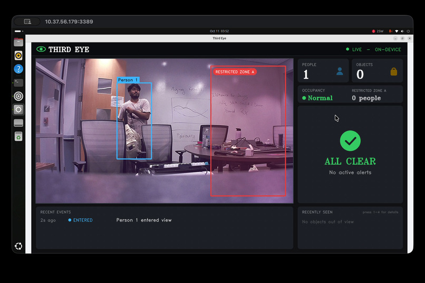Click the remote address 10.37.56.179:3389

click(69, 22)
